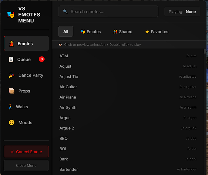Open the Queue section
208x175 pixels.
(x=26, y=59)
